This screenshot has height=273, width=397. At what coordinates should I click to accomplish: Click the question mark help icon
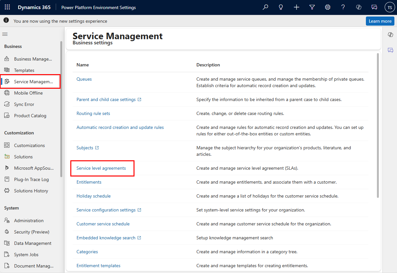point(343,7)
